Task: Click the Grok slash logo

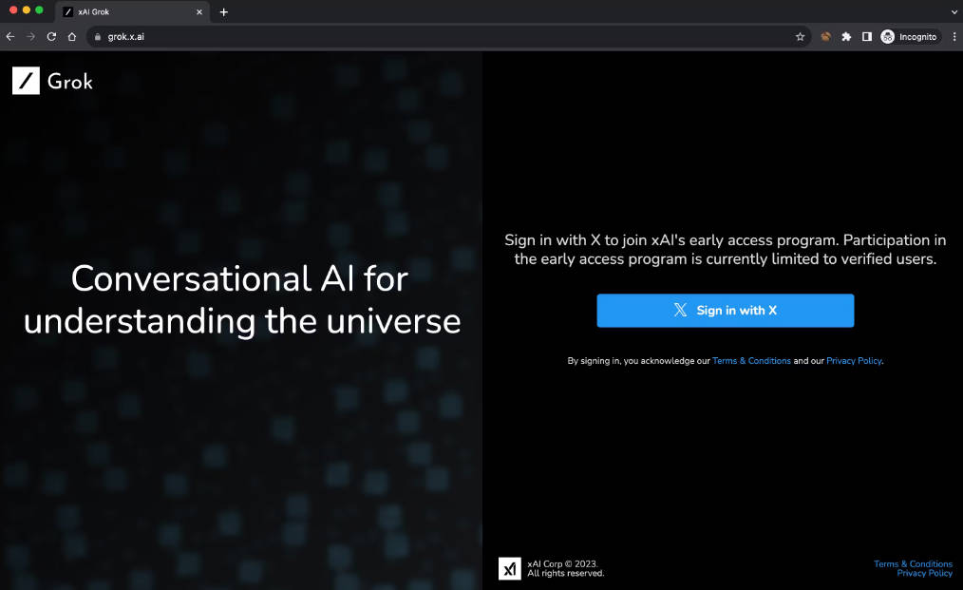Action: [x=25, y=81]
